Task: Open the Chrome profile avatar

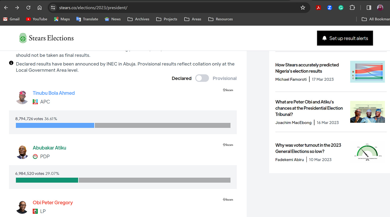Action: tap(380, 7)
